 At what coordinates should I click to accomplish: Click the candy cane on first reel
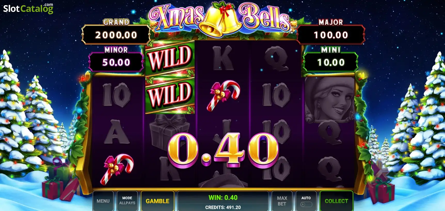117,169
